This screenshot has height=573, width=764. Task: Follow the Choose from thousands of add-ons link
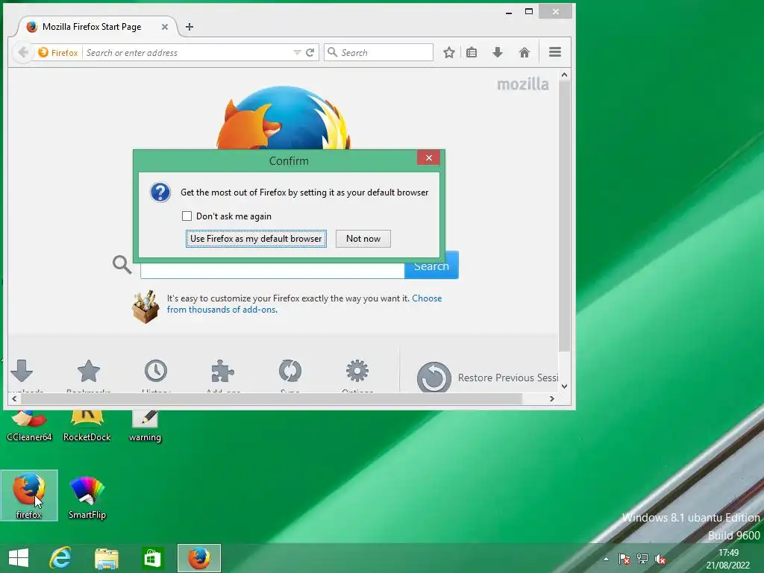(304, 304)
